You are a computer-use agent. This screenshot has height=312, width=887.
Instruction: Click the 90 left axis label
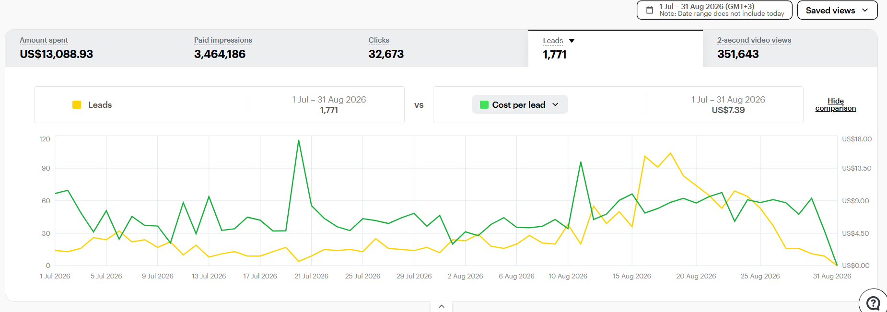click(x=46, y=168)
